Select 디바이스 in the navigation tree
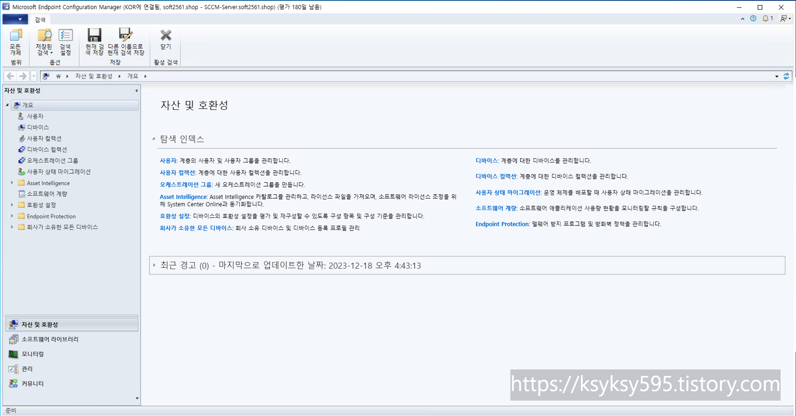Image resolution: width=796 pixels, height=416 pixels. pyautogui.click(x=38, y=127)
